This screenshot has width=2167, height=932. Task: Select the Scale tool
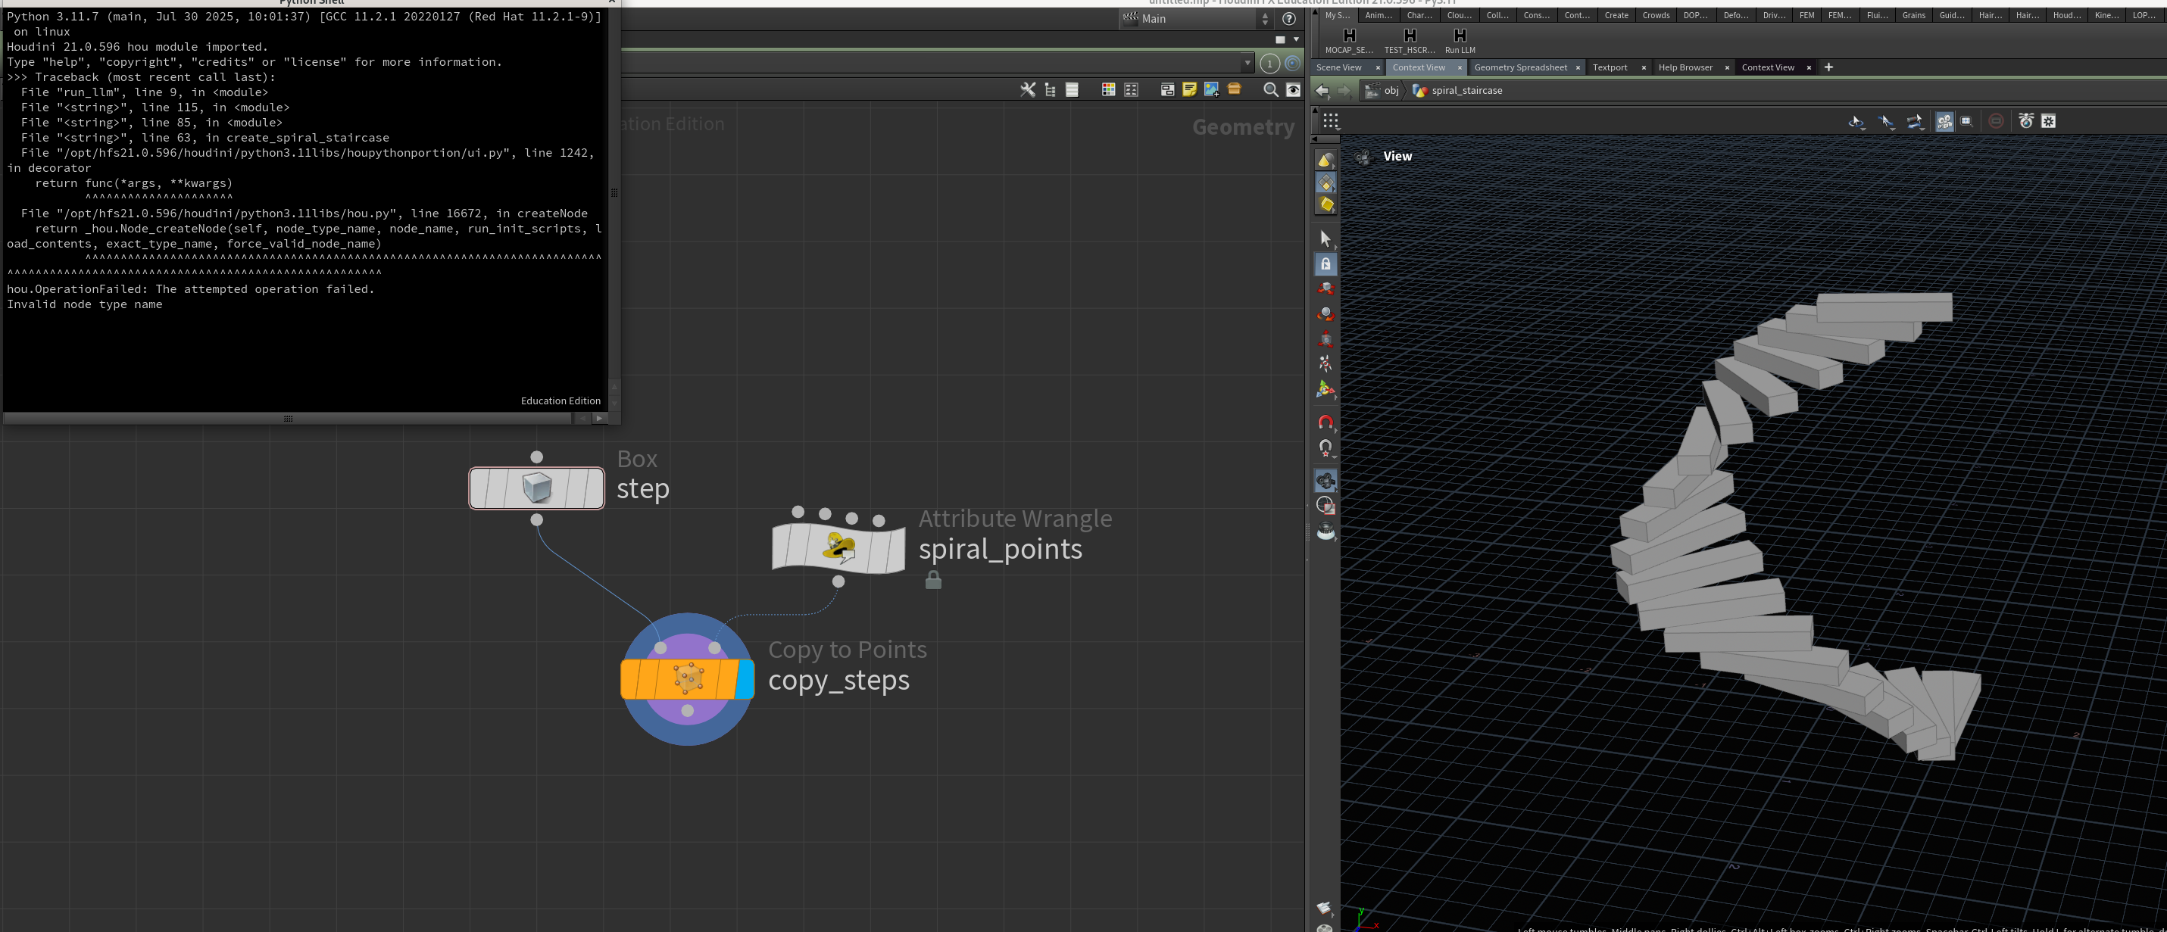pos(1325,340)
